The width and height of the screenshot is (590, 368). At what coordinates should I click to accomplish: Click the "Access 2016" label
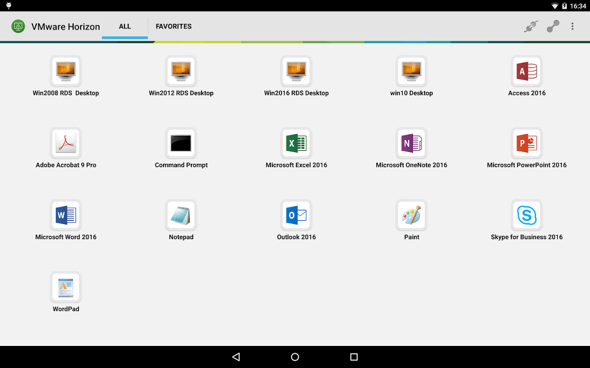click(527, 93)
